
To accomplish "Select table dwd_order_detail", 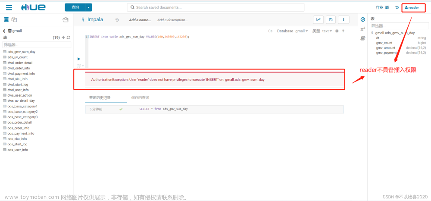I will tap(20, 63).
